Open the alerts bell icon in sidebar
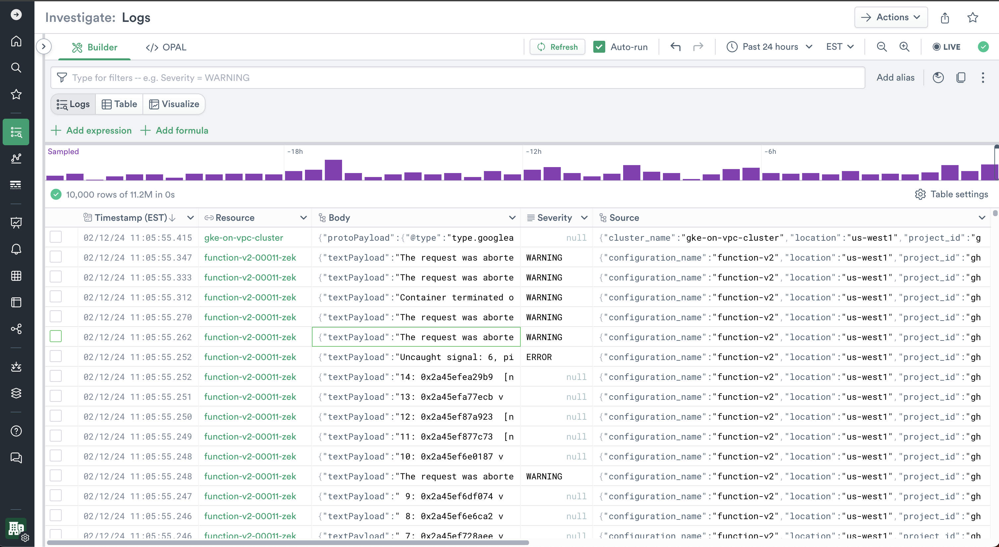Screen dimensions: 999x547 16,249
